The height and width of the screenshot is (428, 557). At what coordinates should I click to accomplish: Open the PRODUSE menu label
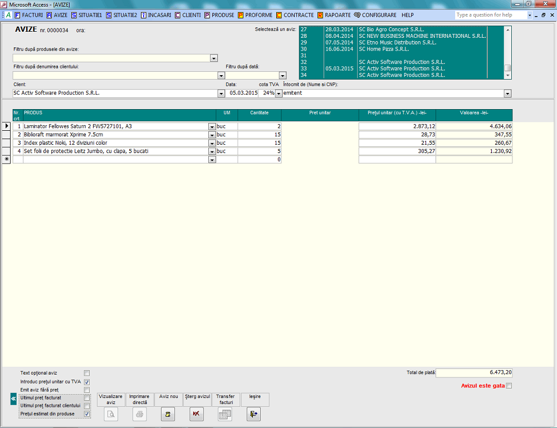223,15
